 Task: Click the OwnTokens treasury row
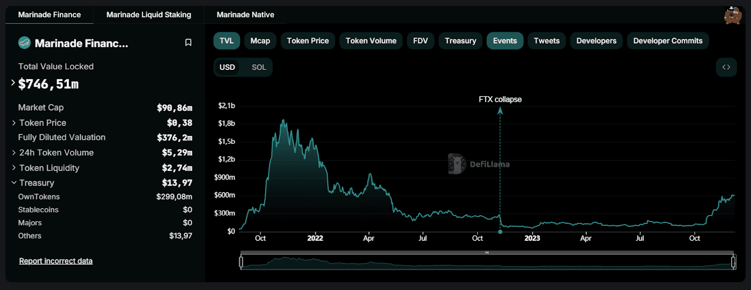[x=105, y=197]
